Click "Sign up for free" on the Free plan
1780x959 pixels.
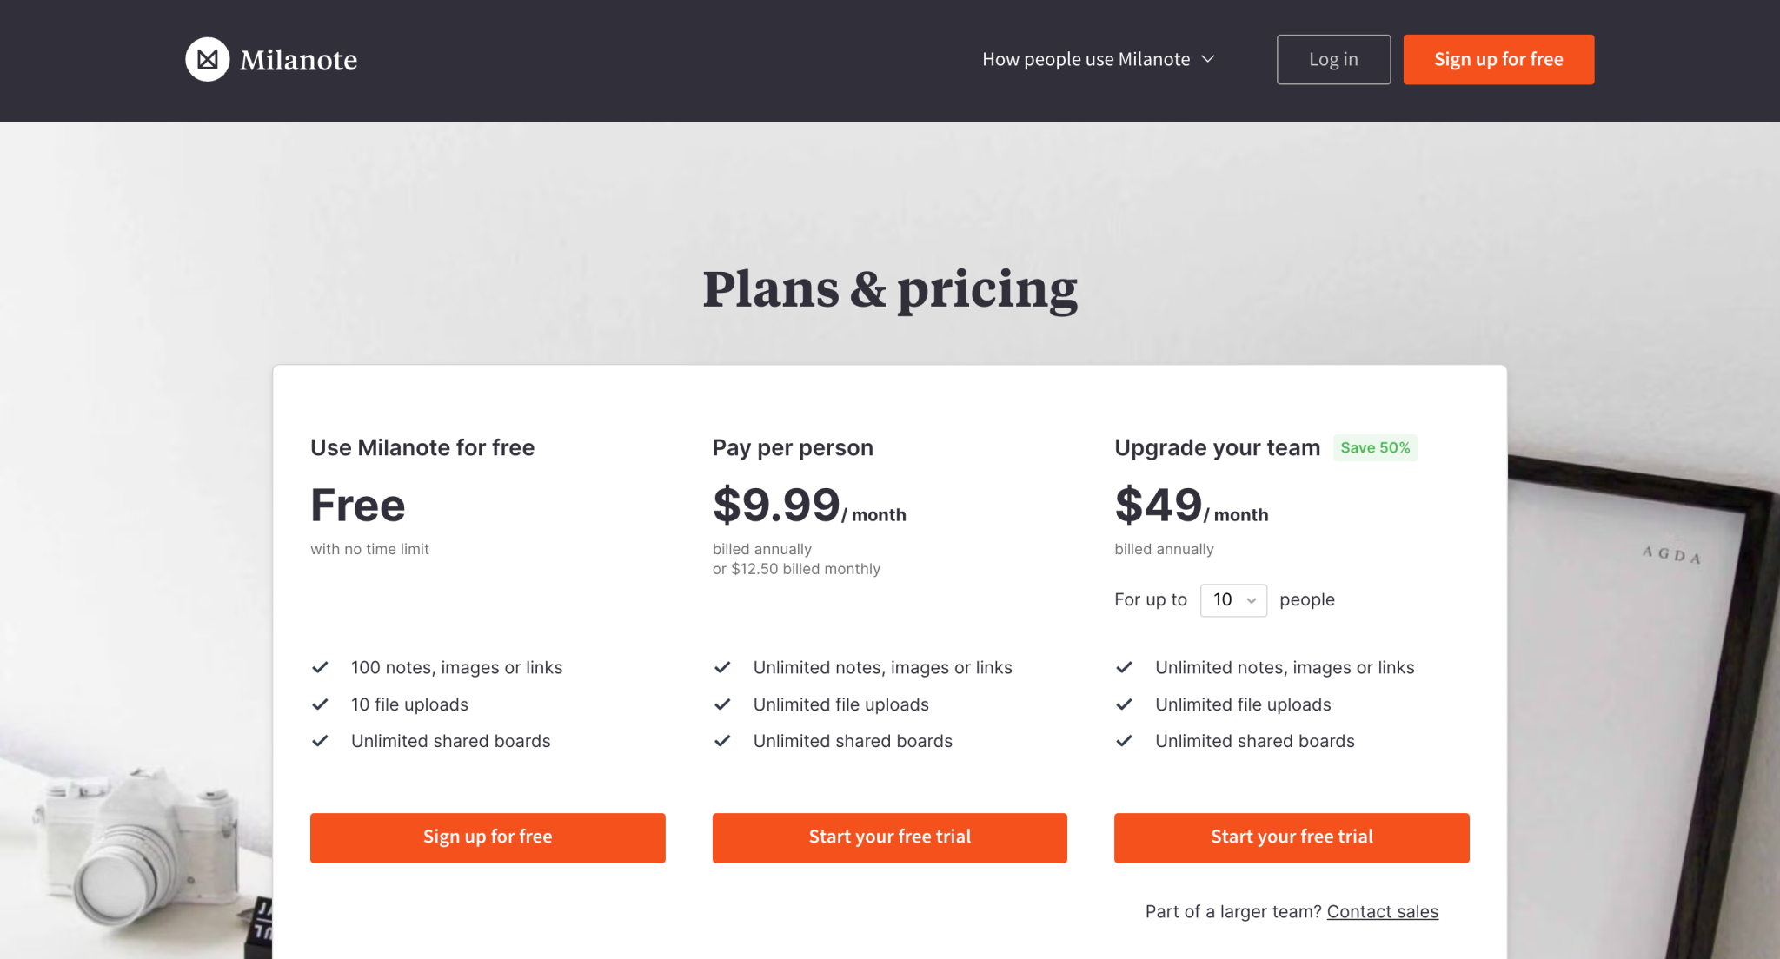click(488, 837)
